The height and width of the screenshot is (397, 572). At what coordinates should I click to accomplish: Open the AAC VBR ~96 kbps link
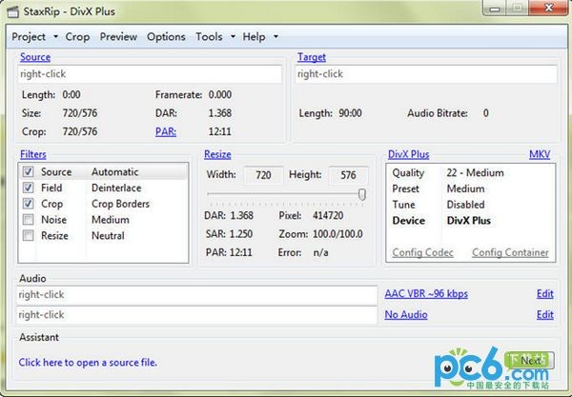pos(426,294)
